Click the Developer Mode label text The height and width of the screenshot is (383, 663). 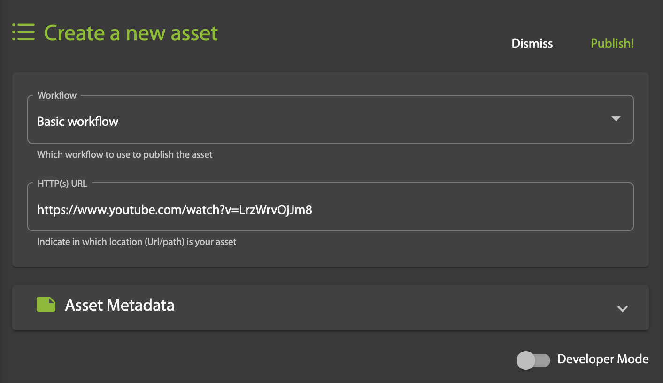pyautogui.click(x=603, y=360)
